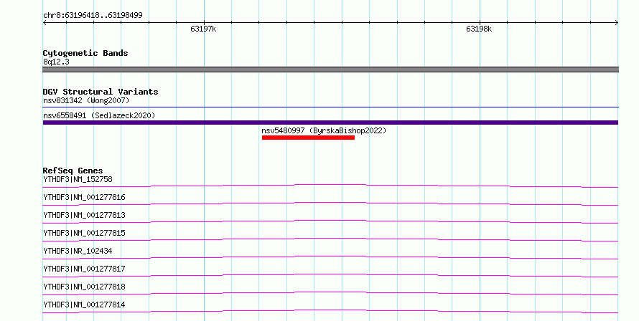Click the 63197k ruler tick label
This screenshot has width=639, height=321.
click(x=203, y=29)
